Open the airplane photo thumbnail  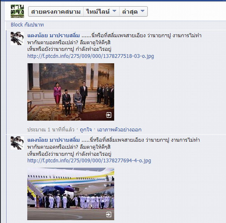coord(71,194)
